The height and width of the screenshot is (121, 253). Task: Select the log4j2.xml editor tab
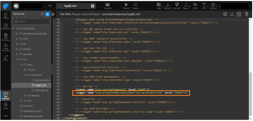[71, 6]
